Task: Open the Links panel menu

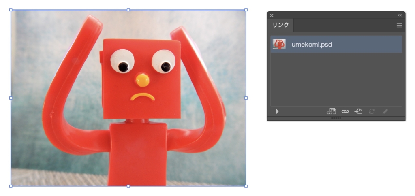Action: point(399,26)
